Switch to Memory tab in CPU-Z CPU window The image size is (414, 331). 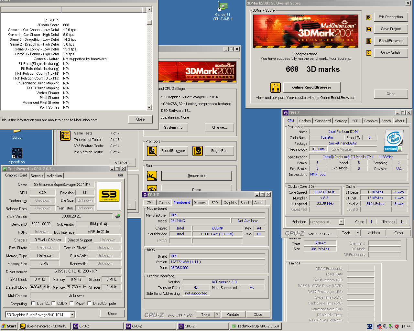point(341,121)
